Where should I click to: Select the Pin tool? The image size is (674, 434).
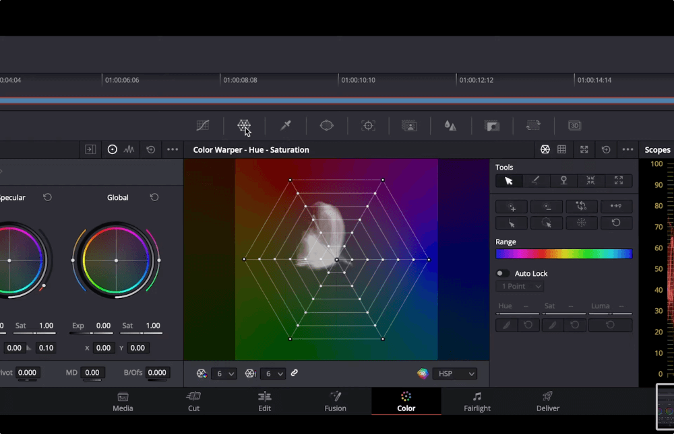click(563, 181)
